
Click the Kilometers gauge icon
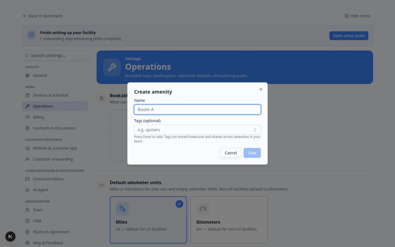click(x=203, y=209)
